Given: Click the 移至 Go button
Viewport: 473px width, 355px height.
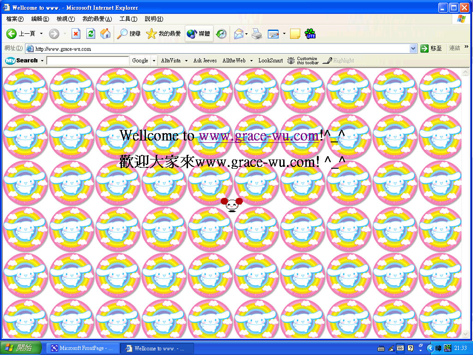Looking at the screenshot, I should pos(431,48).
